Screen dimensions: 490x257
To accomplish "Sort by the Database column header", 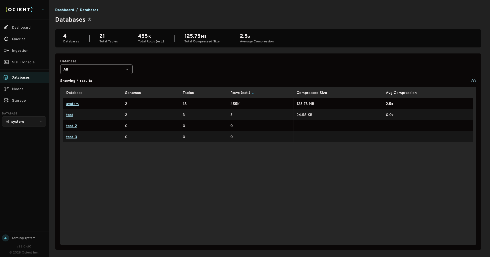I will 74,93.
